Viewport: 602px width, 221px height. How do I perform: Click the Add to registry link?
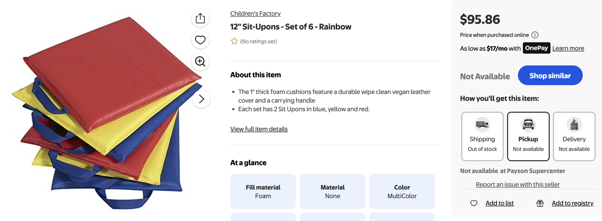point(572,203)
